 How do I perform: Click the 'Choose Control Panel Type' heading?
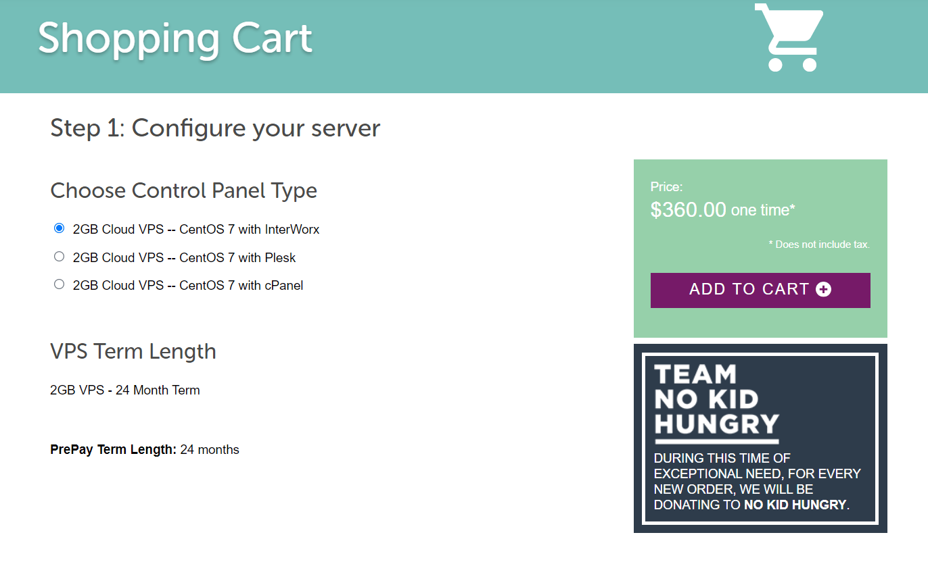183,190
